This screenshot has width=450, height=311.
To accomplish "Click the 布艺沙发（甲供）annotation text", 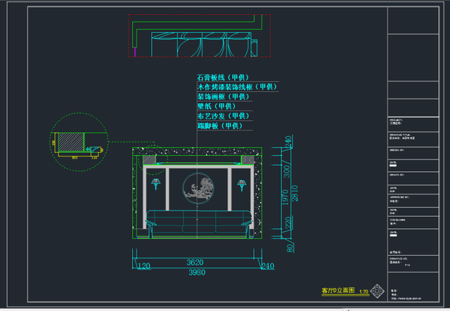I will click(223, 116).
